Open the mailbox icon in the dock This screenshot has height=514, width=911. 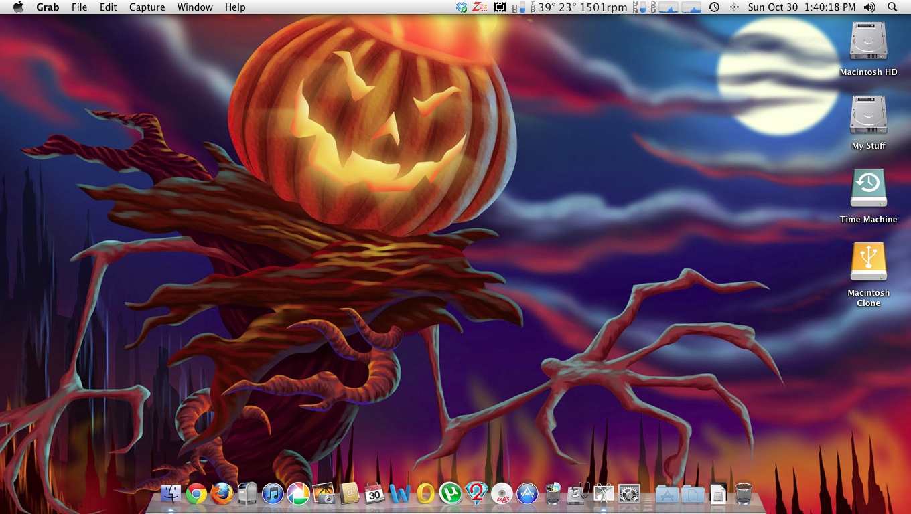(x=247, y=494)
